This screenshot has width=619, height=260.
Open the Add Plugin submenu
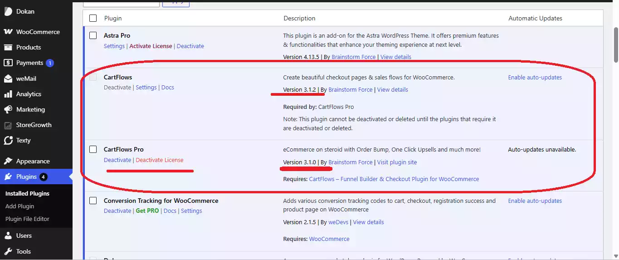pos(19,206)
